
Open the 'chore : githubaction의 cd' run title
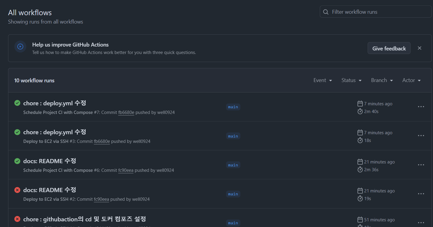pyautogui.click(x=85, y=219)
